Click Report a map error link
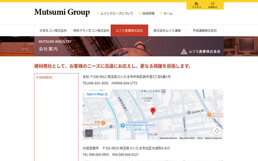 [x=213, y=138]
